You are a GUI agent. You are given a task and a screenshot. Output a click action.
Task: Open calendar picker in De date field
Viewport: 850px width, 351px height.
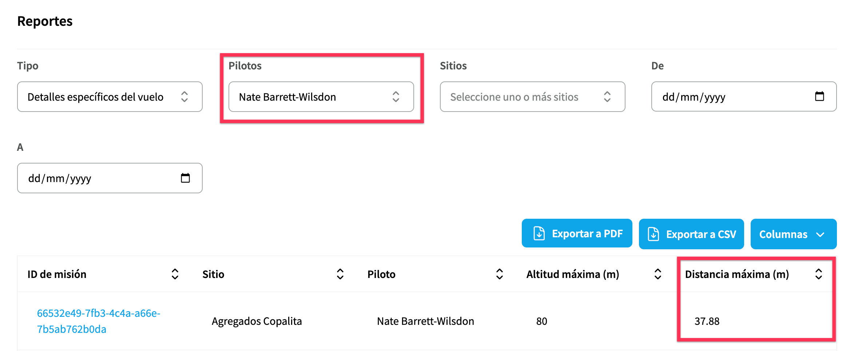[819, 96]
